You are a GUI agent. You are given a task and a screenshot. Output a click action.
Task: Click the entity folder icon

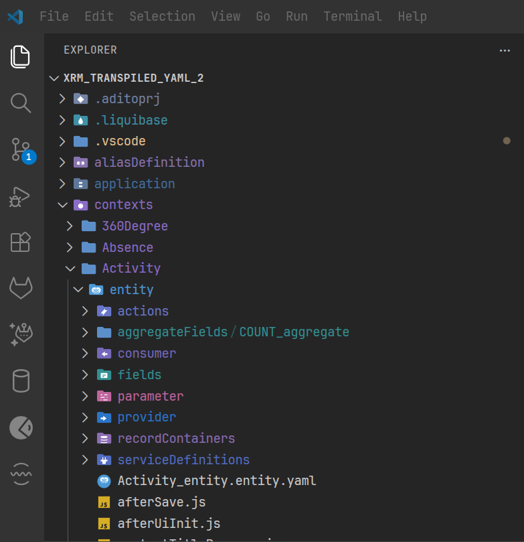pos(96,289)
